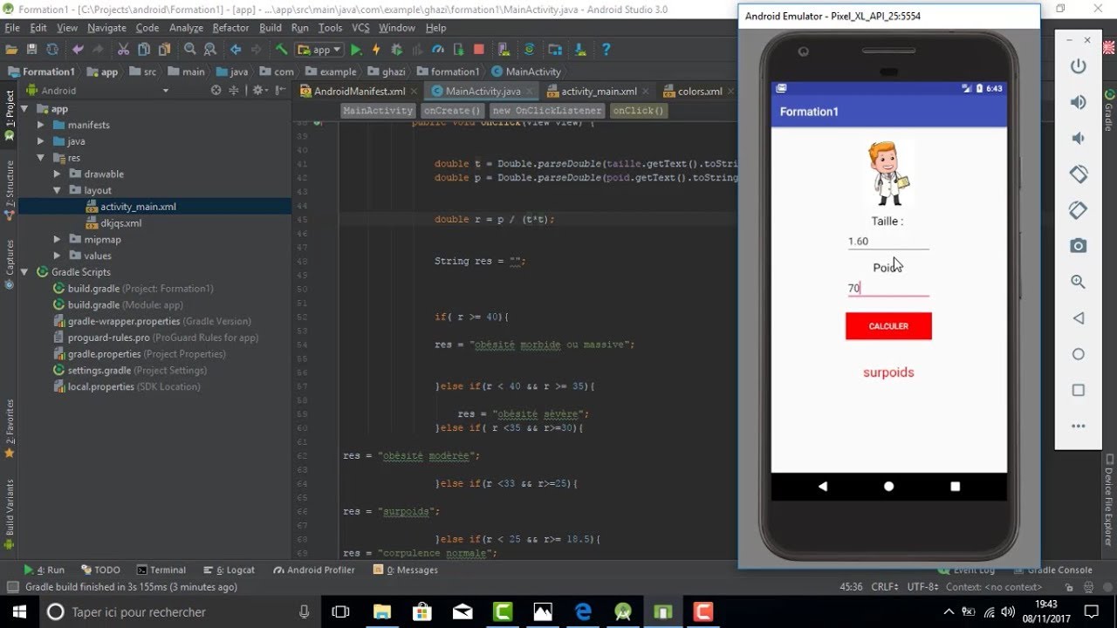Toggle the Build Variants side tab
1117x628 pixels.
pyautogui.click(x=10, y=513)
